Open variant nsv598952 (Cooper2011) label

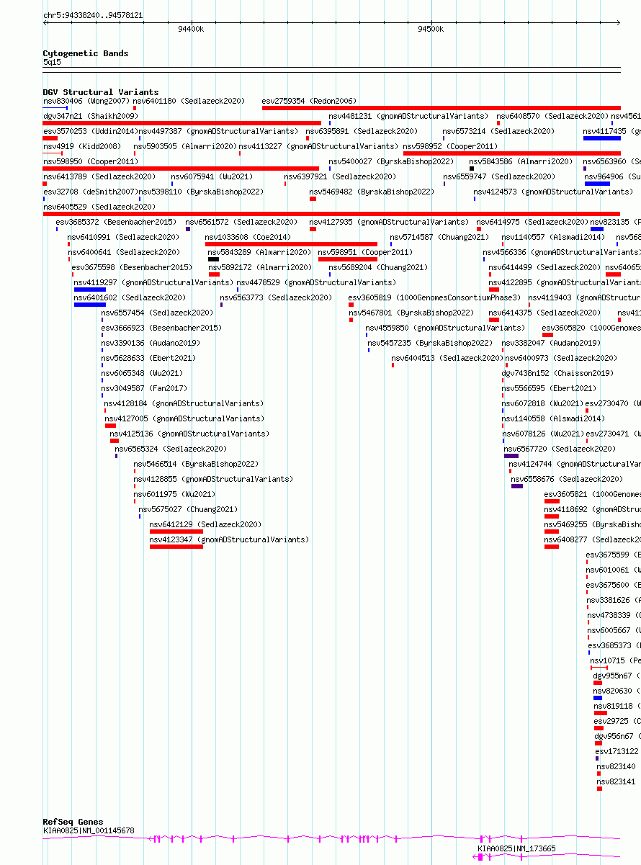pyautogui.click(x=450, y=146)
